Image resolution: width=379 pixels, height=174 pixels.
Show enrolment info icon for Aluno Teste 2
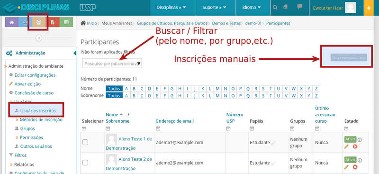point(360,160)
